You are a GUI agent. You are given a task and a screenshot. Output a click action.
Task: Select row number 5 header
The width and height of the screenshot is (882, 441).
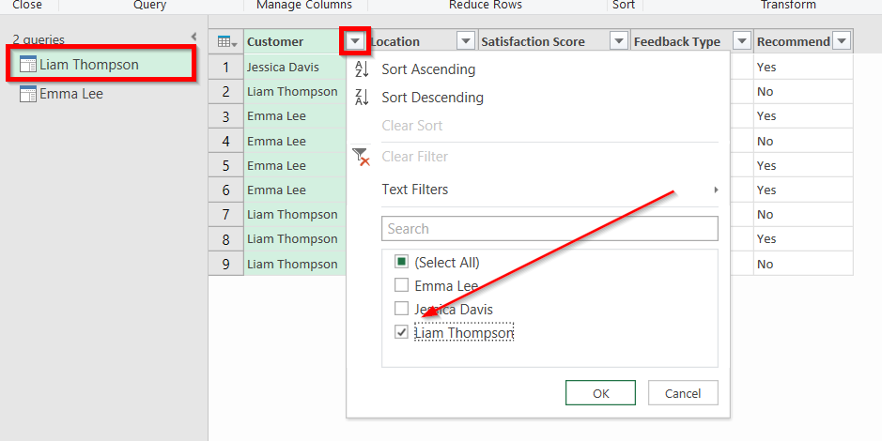[226, 166]
